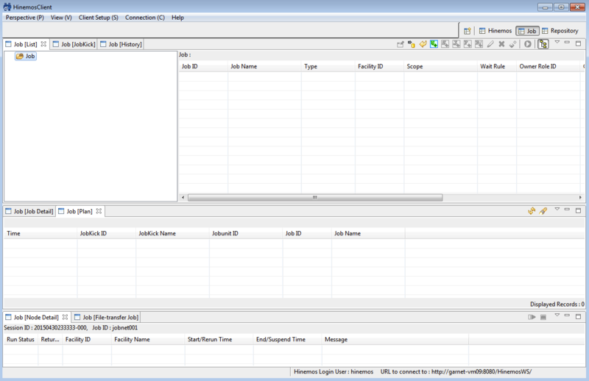This screenshot has width=589, height=381.
Task: Click the eraser-shaped icon next to delete
Action: (512, 44)
